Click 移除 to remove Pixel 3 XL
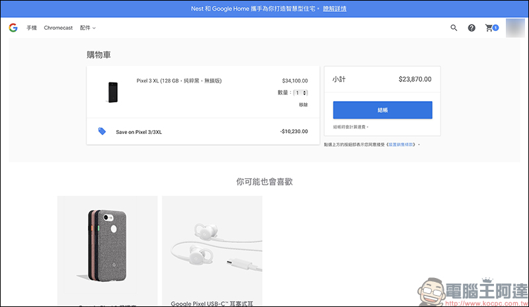 (x=304, y=105)
